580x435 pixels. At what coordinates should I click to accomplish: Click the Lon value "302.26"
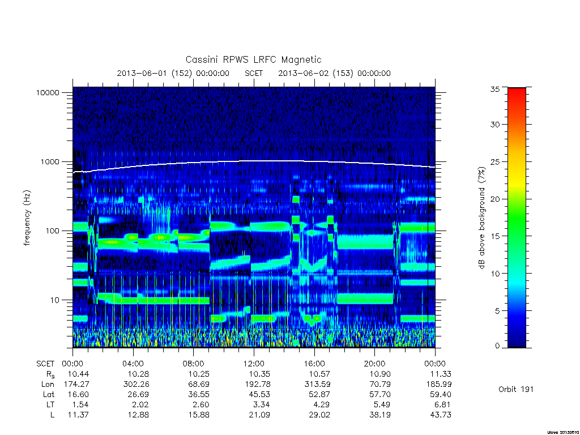tap(136, 385)
